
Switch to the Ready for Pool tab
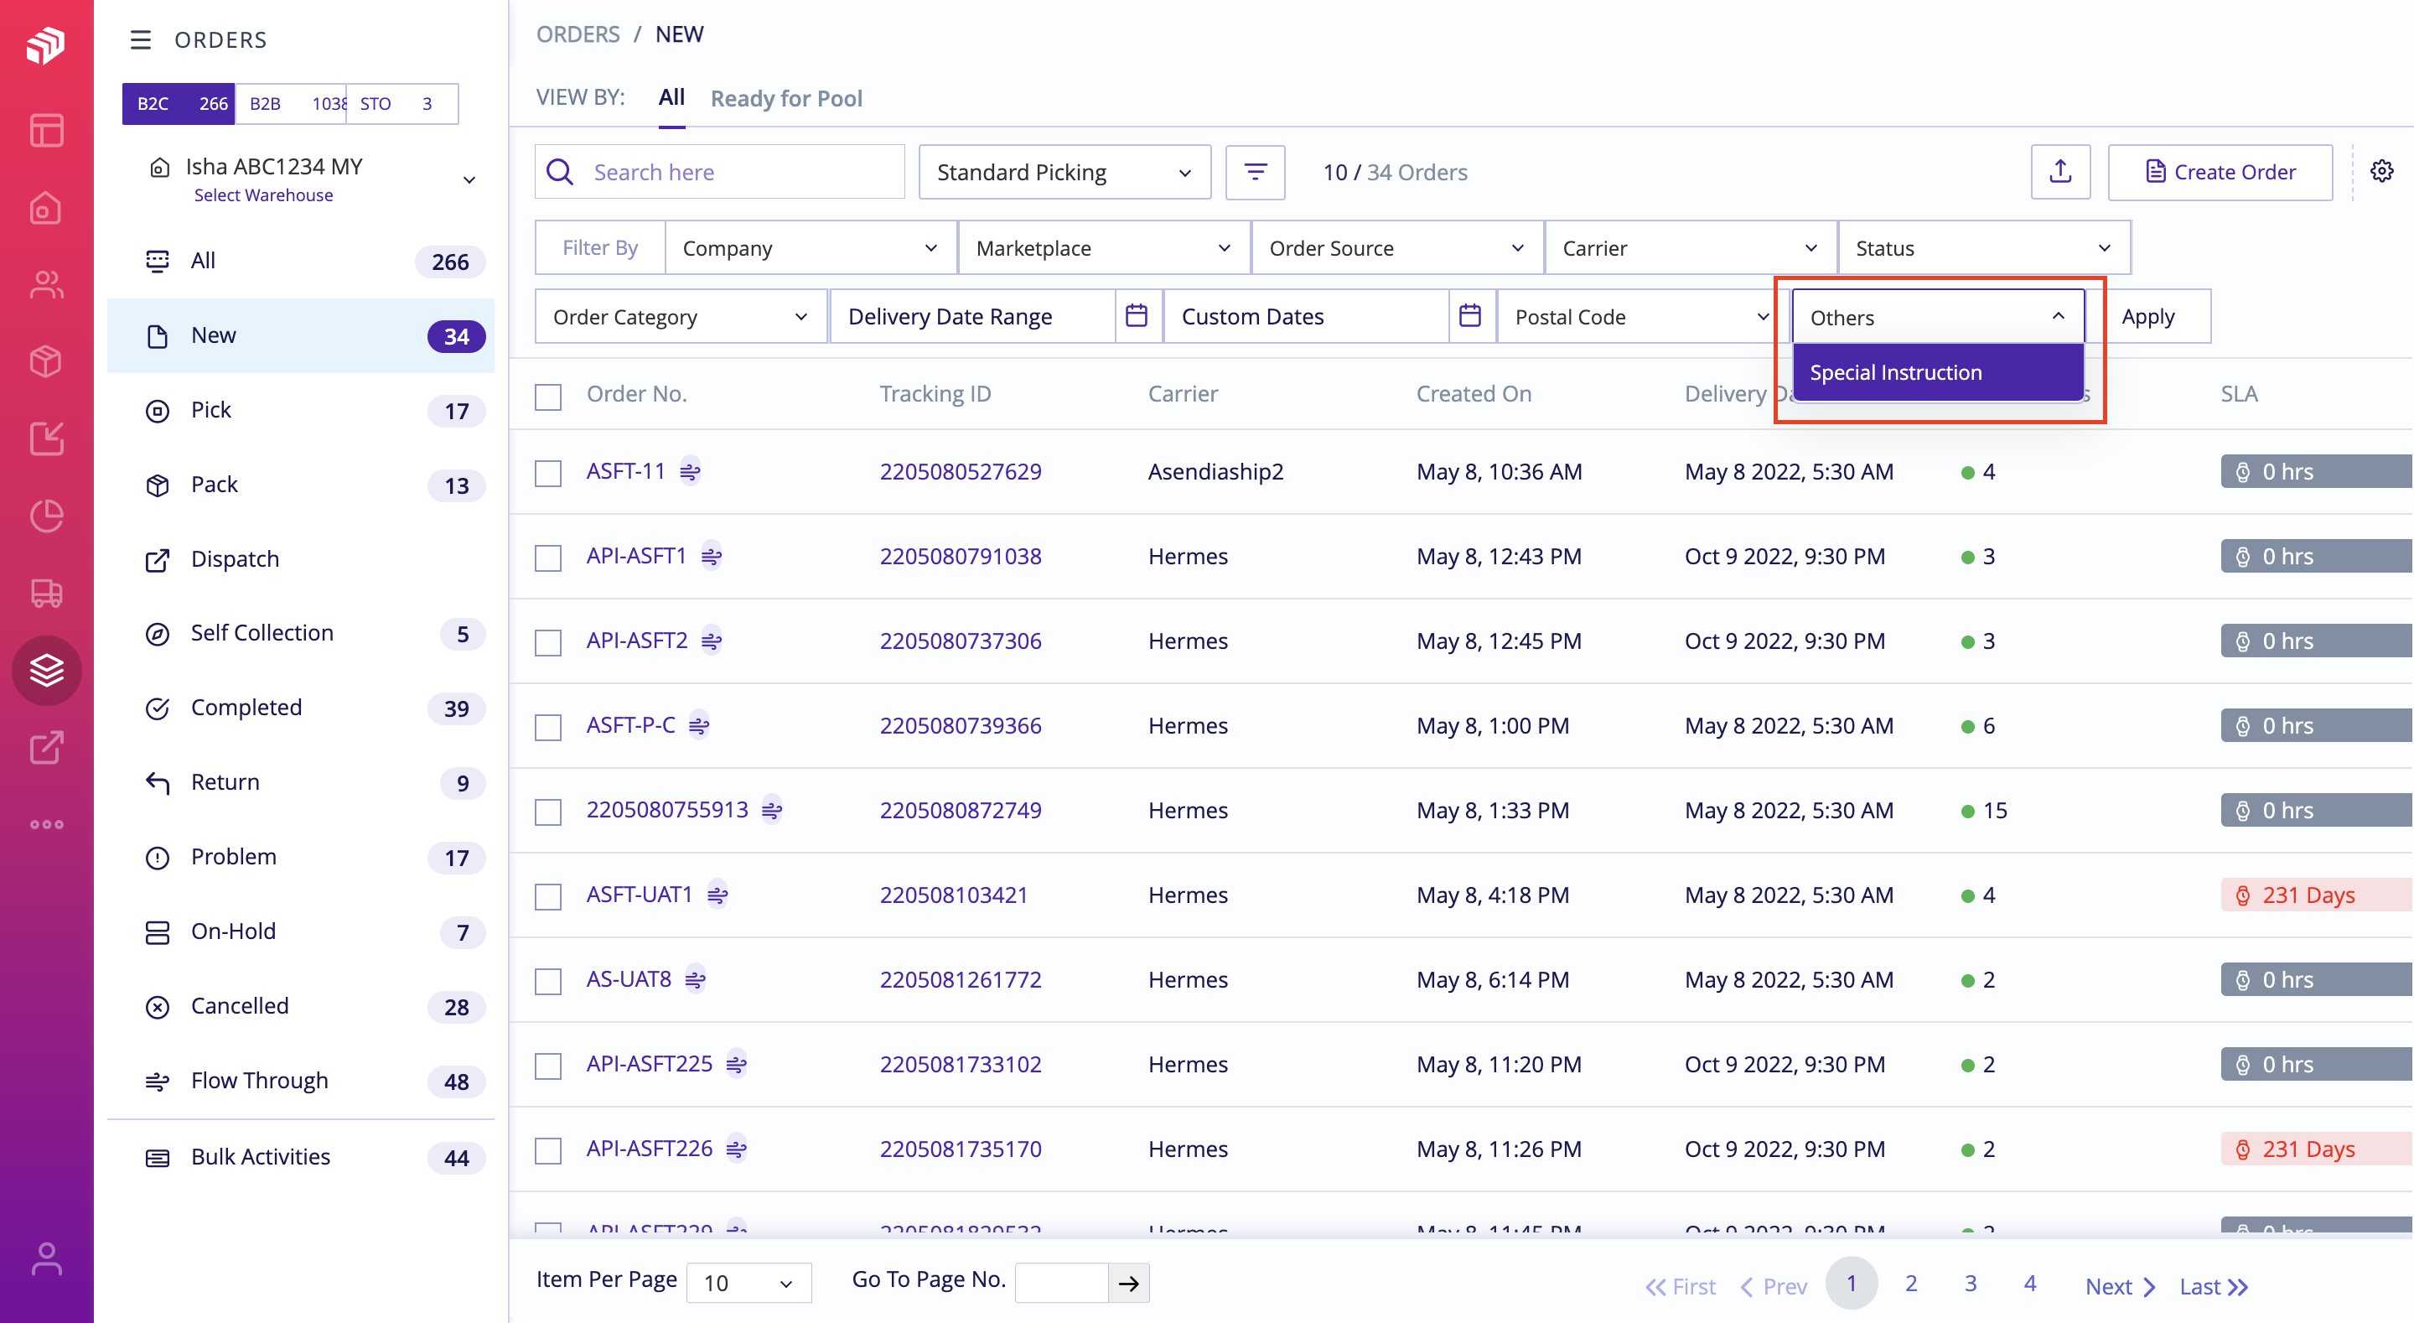[x=786, y=98]
